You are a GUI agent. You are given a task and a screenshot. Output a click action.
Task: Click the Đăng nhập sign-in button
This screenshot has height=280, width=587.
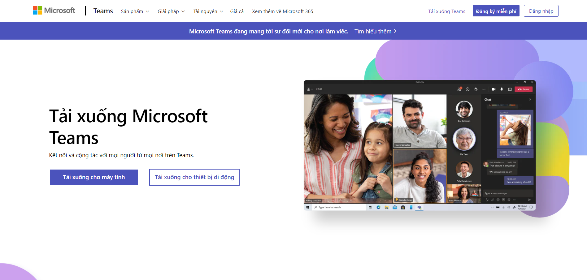(541, 11)
